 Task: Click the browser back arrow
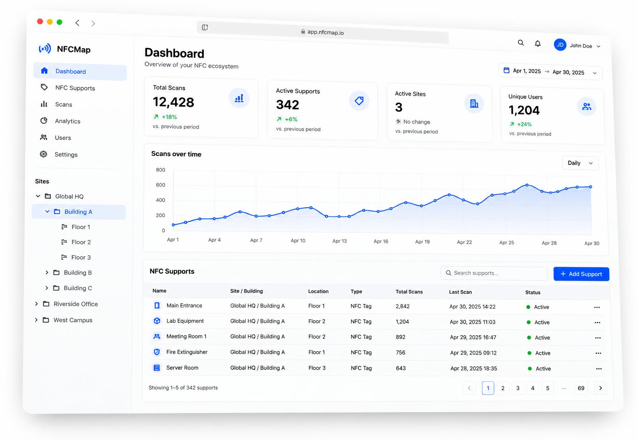(x=77, y=23)
